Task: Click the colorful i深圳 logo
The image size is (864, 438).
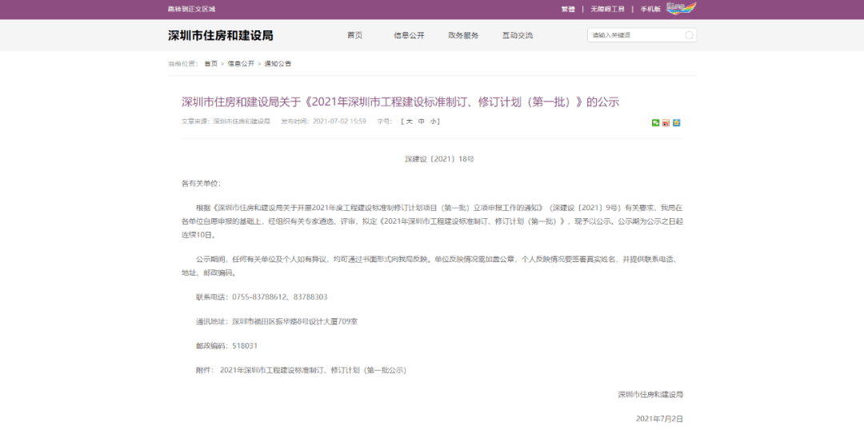Action: [681, 8]
